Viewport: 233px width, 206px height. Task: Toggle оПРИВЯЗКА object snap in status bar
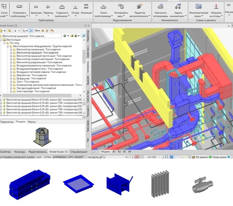[x=60, y=157]
